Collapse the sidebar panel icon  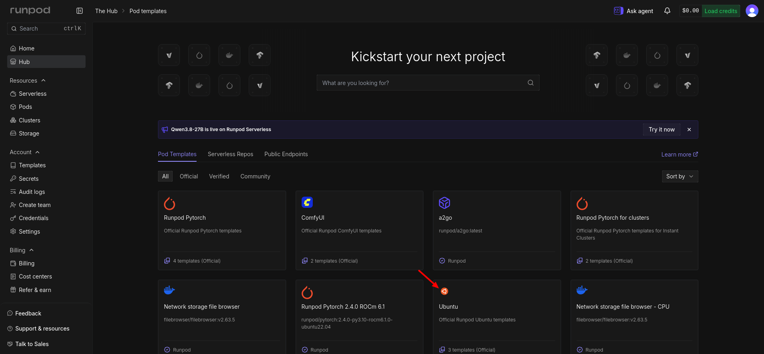click(x=80, y=11)
